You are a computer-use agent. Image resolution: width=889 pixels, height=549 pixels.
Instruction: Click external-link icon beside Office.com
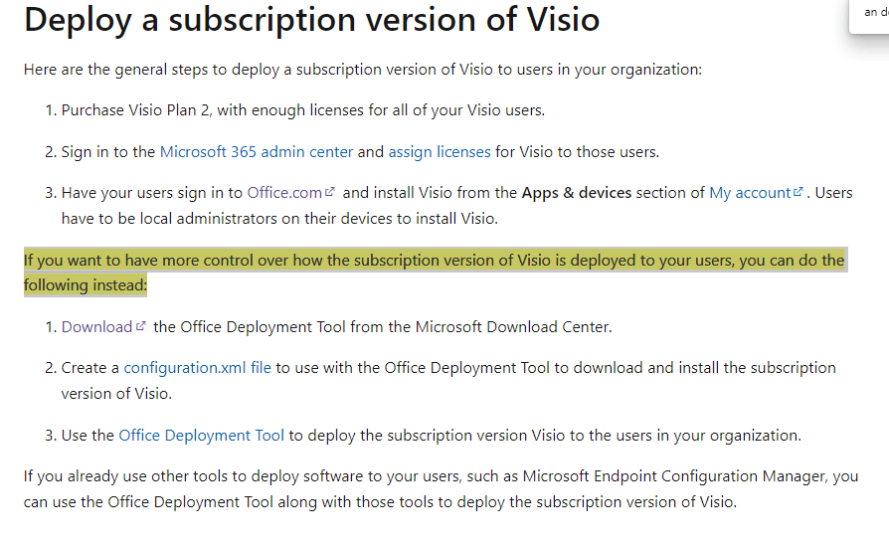coord(330,192)
